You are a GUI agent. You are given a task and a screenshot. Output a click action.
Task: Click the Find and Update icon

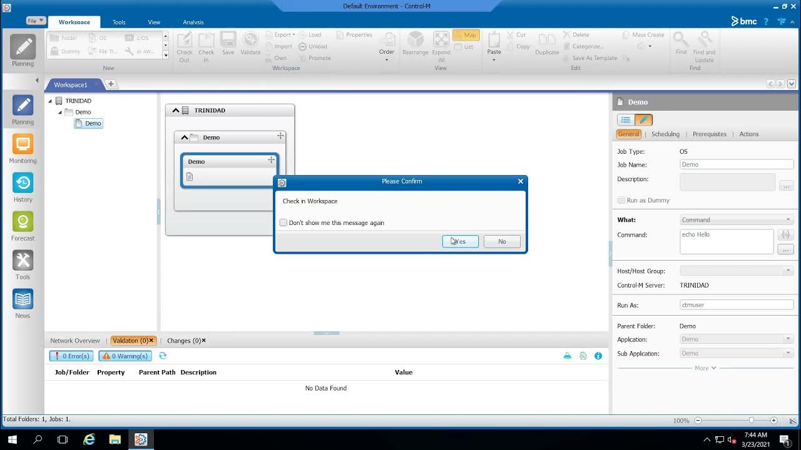click(704, 47)
